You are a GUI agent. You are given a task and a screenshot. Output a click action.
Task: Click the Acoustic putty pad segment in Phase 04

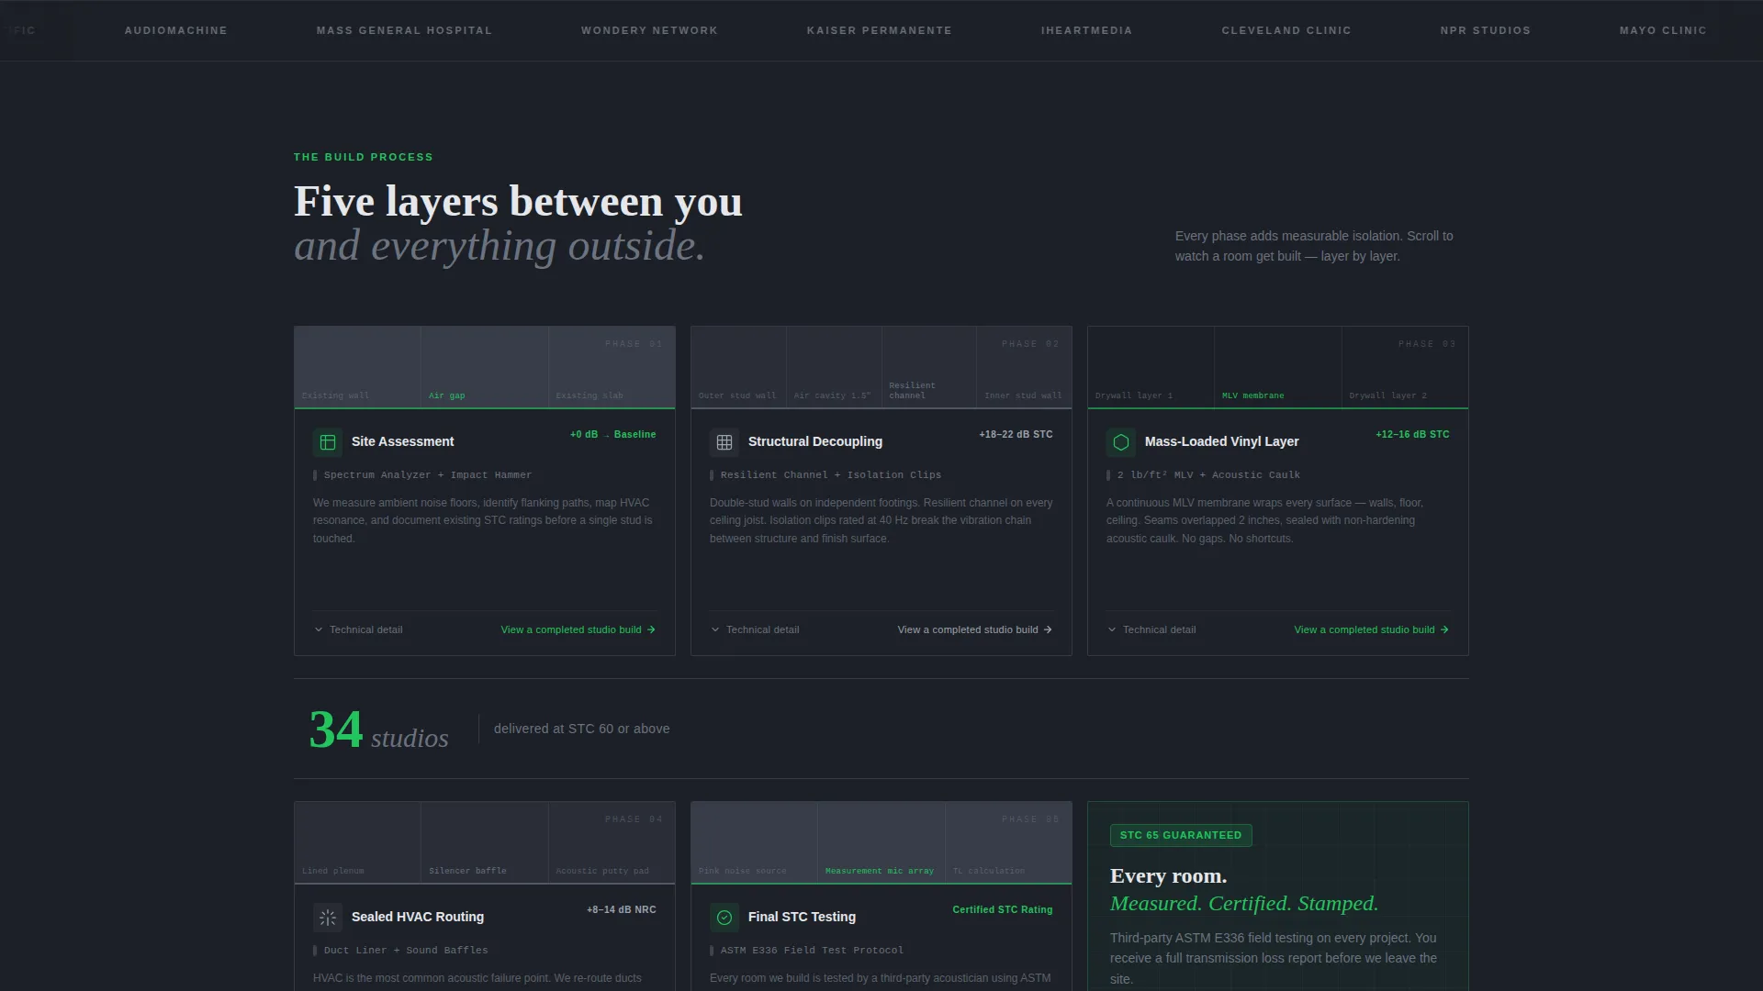612,842
